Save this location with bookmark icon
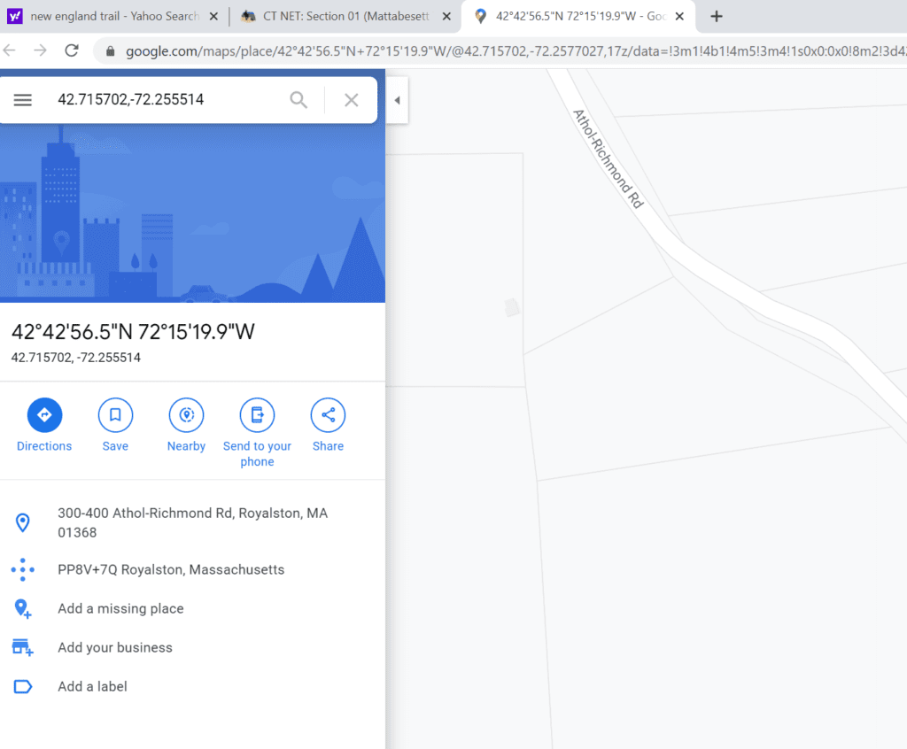 pos(115,415)
